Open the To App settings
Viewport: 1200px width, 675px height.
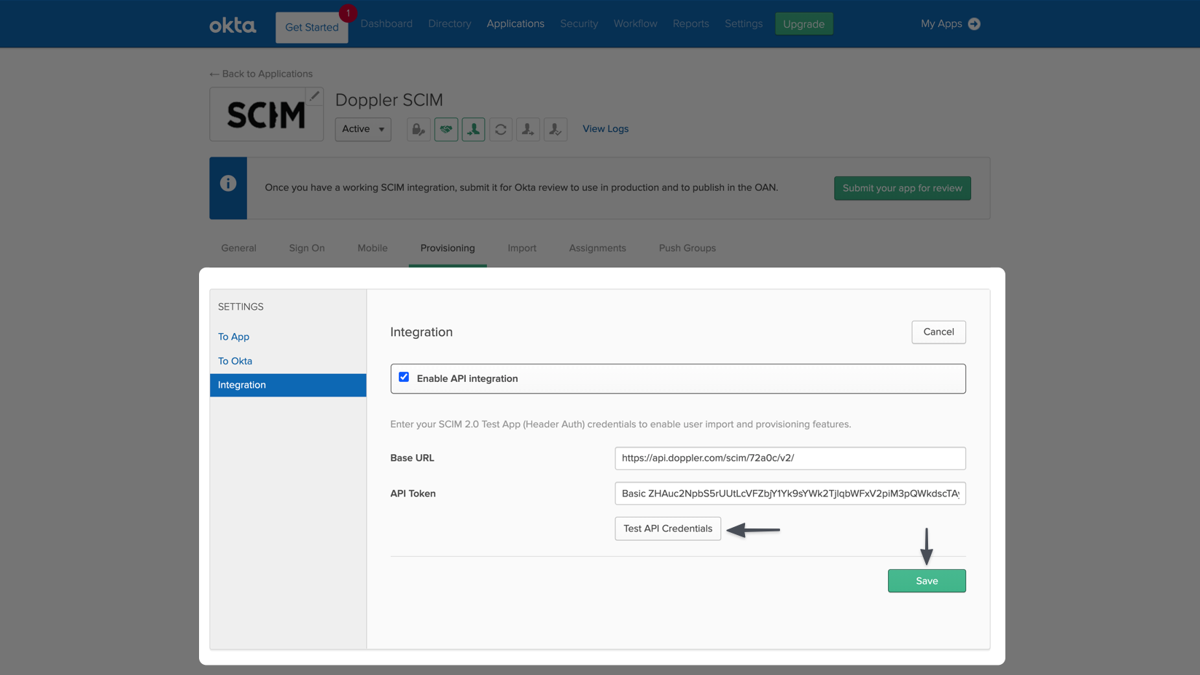233,337
